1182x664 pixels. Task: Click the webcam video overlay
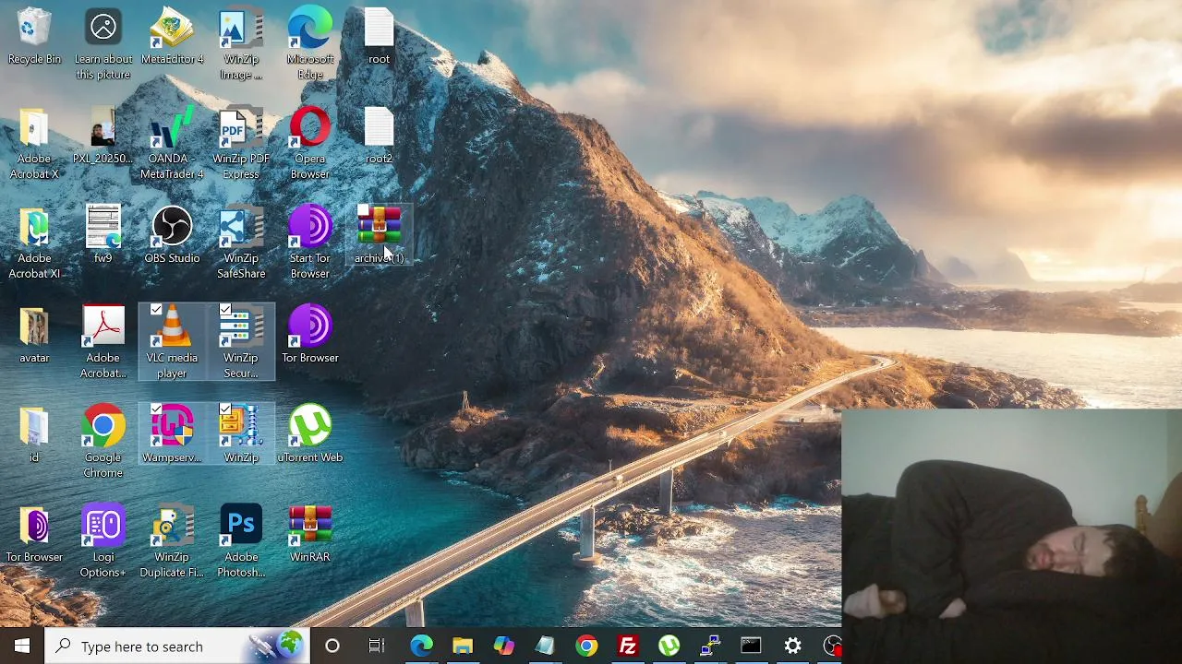click(1012, 536)
